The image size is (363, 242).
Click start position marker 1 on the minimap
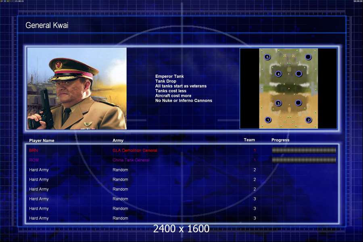point(268,120)
